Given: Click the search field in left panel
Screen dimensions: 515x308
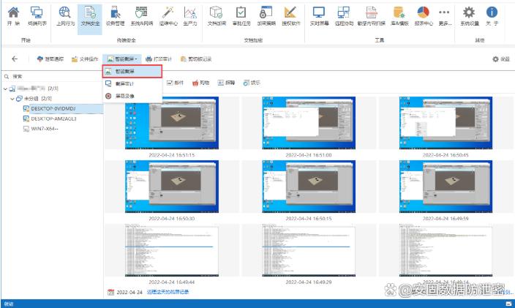Looking at the screenshot, I should coord(51,76).
